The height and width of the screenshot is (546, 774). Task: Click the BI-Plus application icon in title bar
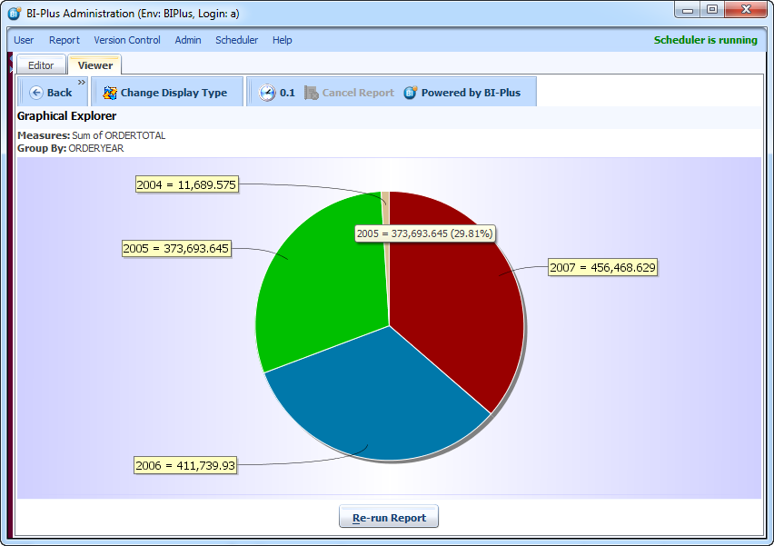[15, 13]
